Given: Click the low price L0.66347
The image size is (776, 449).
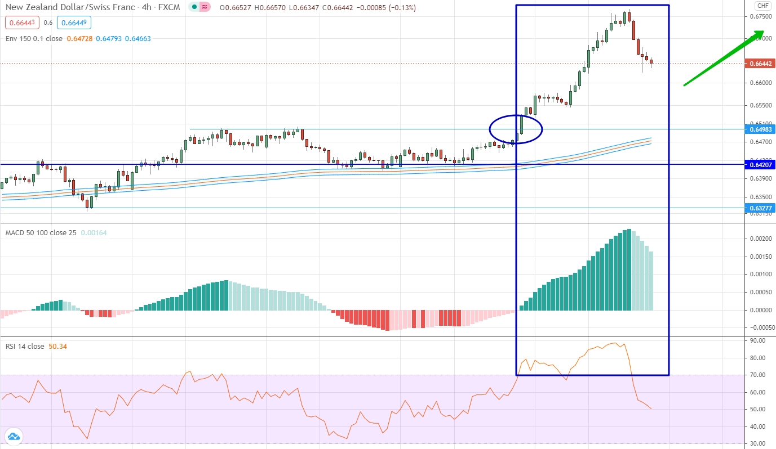Looking at the screenshot, I should coord(304,7).
